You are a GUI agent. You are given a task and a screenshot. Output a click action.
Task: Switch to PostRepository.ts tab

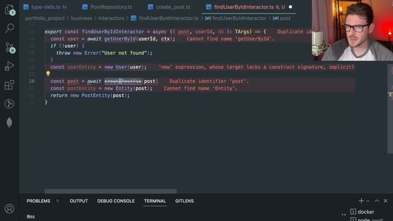tap(107, 7)
